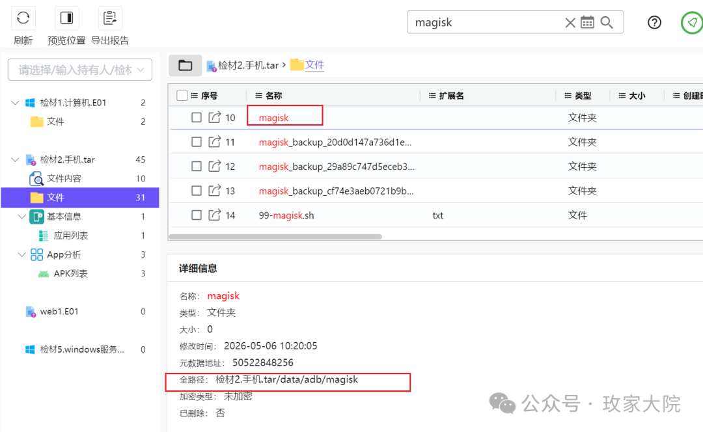The image size is (703, 432).
Task: Click the 详细信息 panel heading
Action: [x=198, y=269]
